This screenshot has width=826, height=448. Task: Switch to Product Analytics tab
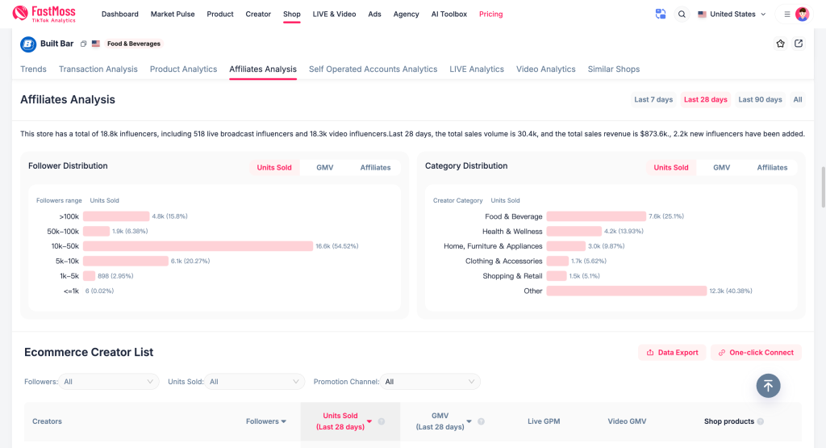click(x=183, y=69)
